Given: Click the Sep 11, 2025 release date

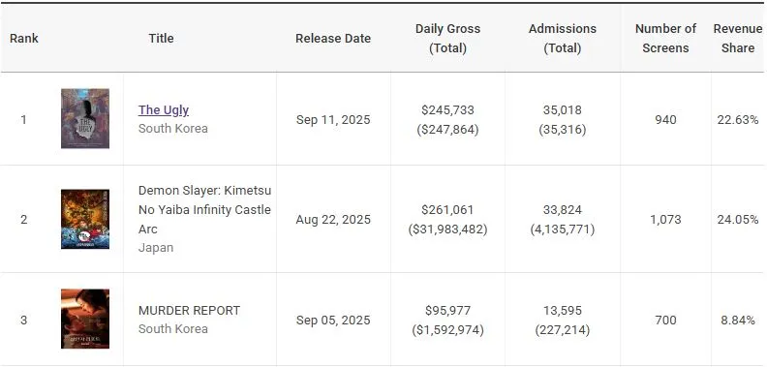Looking at the screenshot, I should click(x=333, y=120).
